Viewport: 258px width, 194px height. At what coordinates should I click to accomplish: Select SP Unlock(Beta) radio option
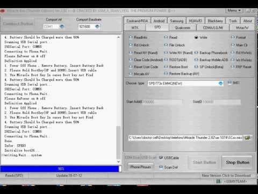(209, 67)
